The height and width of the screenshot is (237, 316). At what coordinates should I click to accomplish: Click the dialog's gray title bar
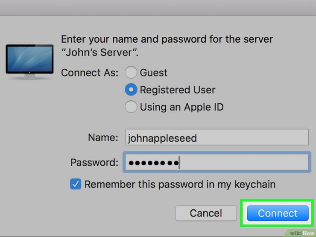coord(158,8)
